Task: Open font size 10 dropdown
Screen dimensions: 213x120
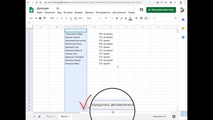Action: tap(109, 18)
